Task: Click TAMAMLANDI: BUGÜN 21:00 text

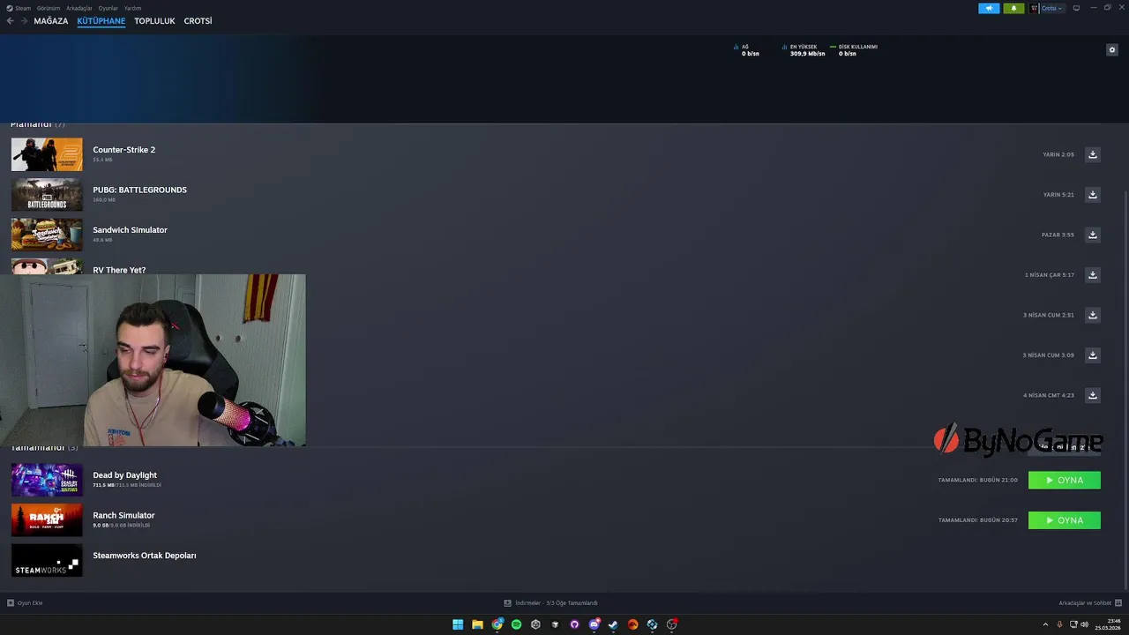Action: click(x=977, y=481)
